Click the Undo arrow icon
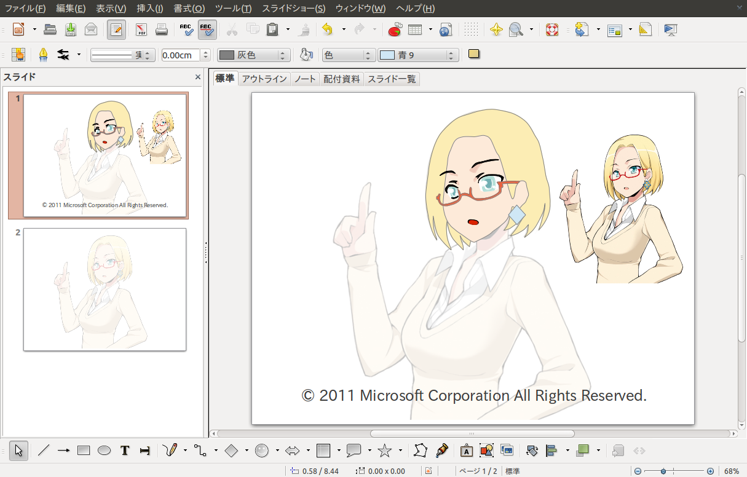747x477 pixels. [x=328, y=30]
